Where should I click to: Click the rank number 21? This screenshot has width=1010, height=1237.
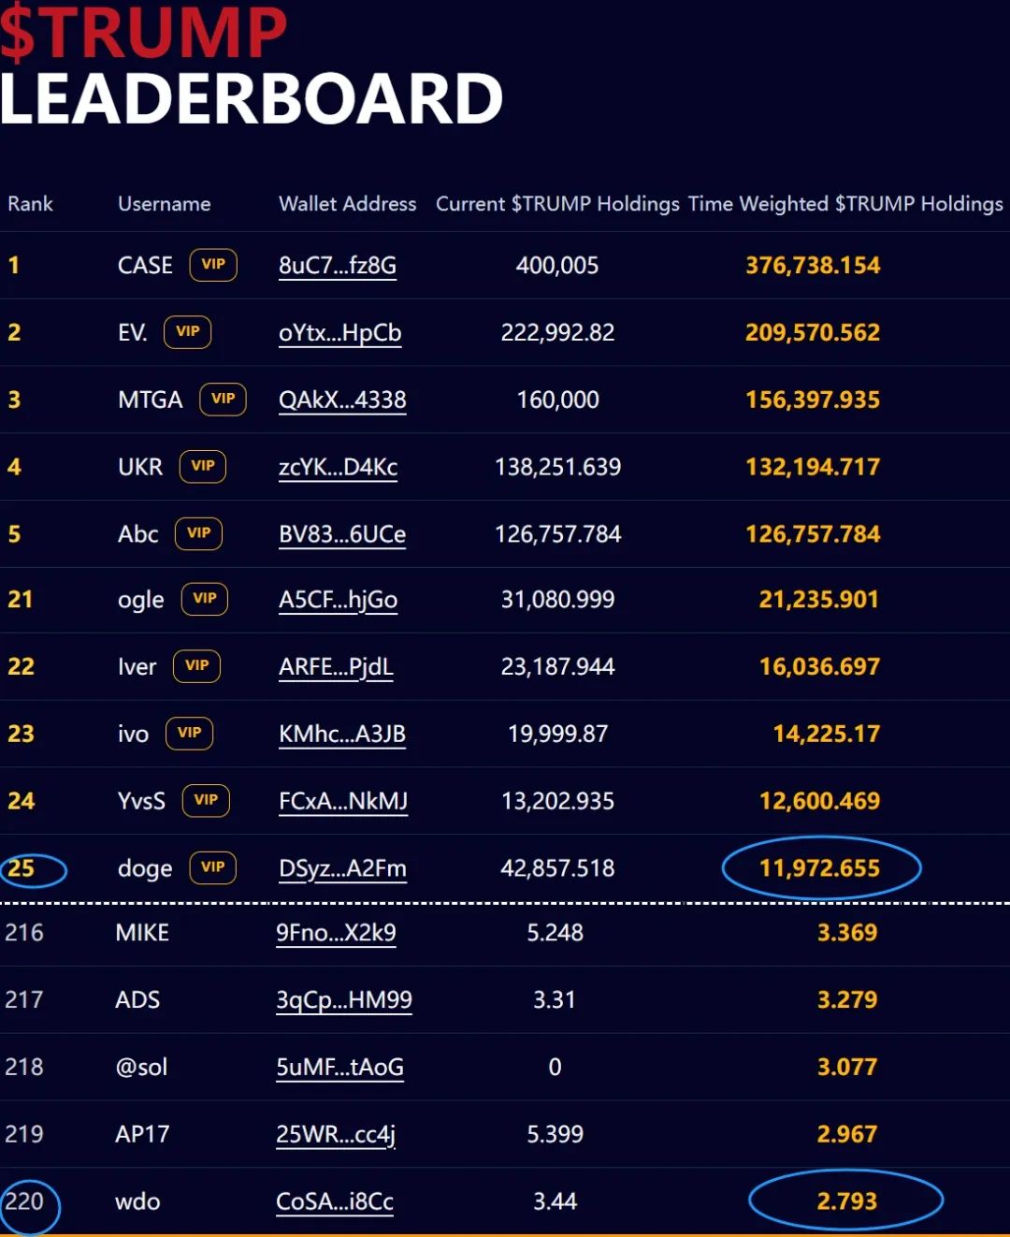(x=21, y=600)
